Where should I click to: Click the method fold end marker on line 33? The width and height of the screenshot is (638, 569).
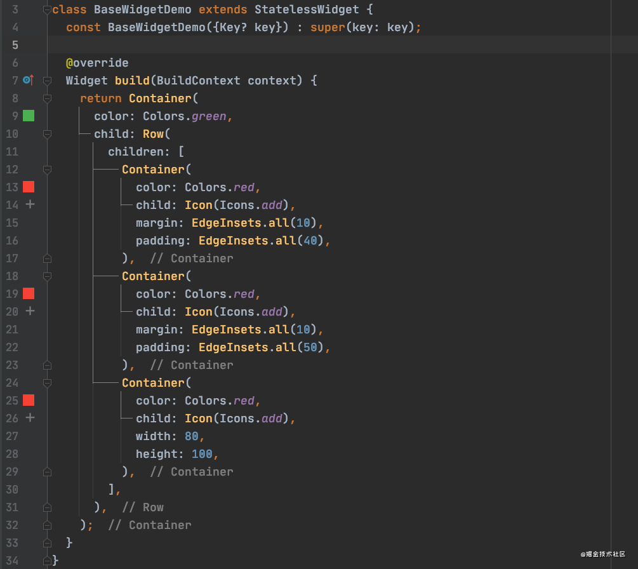[x=47, y=543]
